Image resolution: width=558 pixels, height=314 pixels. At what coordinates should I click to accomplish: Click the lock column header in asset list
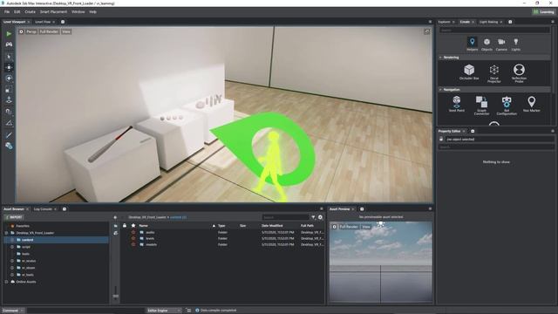[x=124, y=225]
